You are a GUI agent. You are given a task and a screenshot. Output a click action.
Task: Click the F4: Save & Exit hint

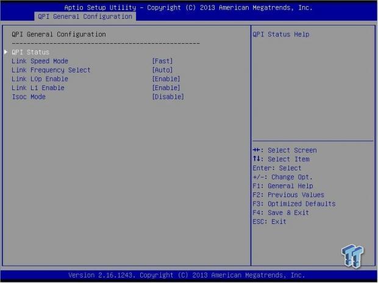tap(281, 213)
